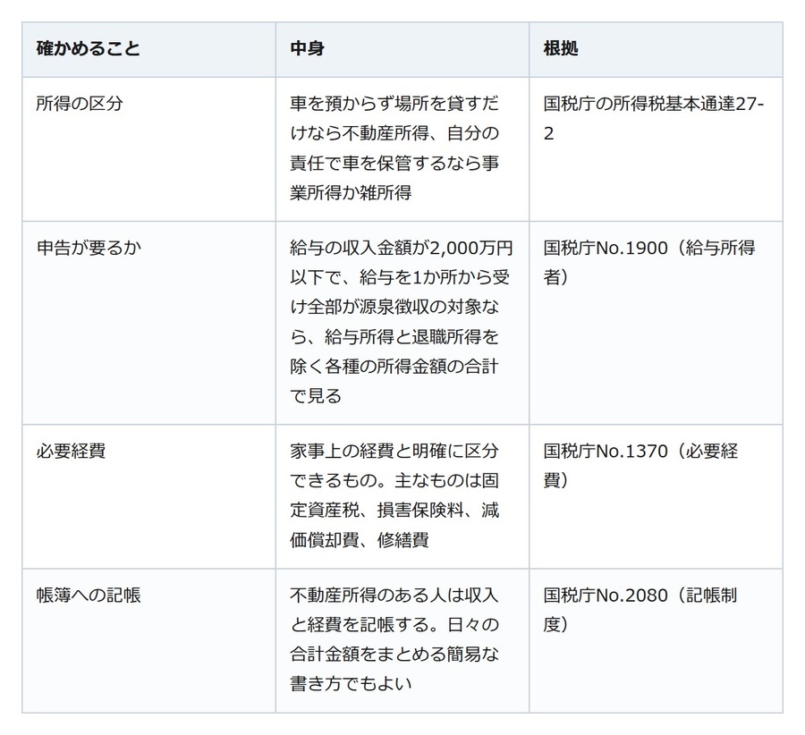Click the header cell '中身'
Image resolution: width=805 pixels, height=735 pixels.
(x=402, y=49)
